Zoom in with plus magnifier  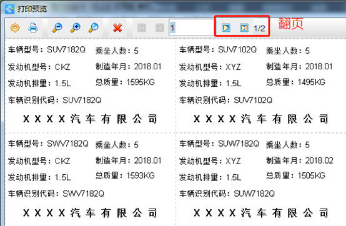(x=75, y=27)
